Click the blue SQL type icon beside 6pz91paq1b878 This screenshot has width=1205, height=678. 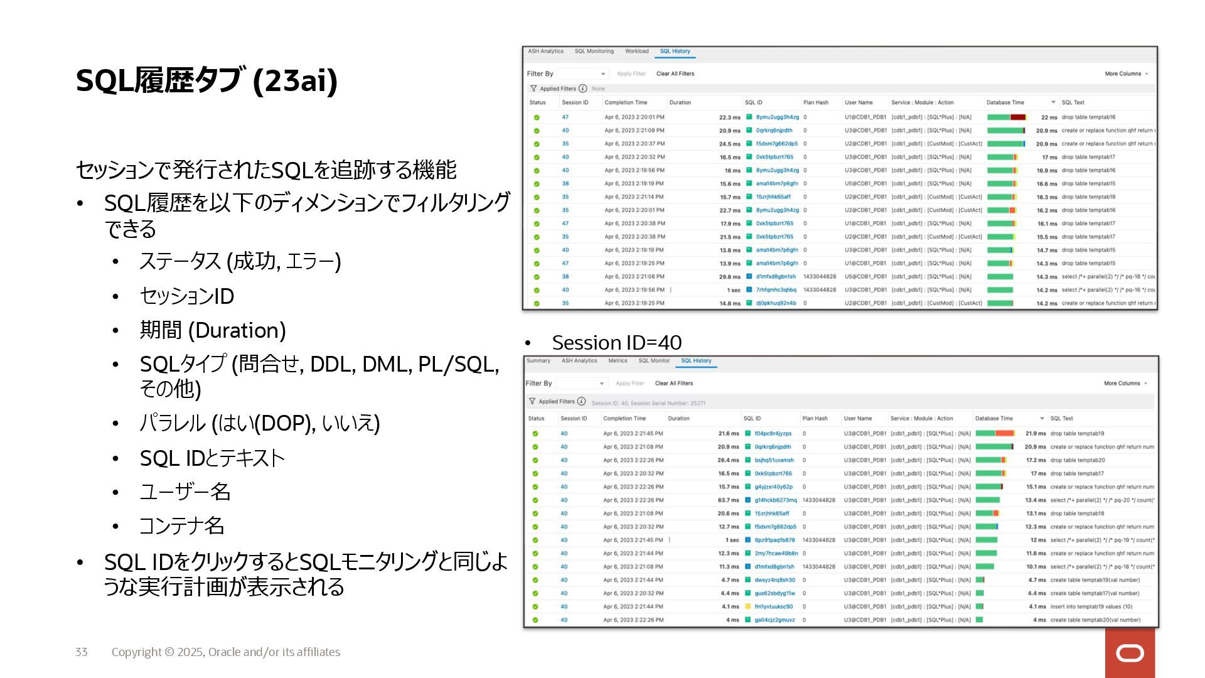coord(747,540)
